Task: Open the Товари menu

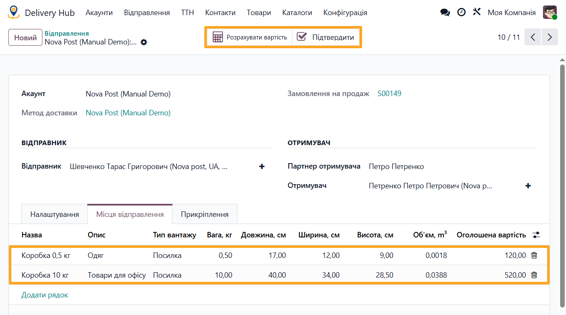Action: pyautogui.click(x=259, y=13)
